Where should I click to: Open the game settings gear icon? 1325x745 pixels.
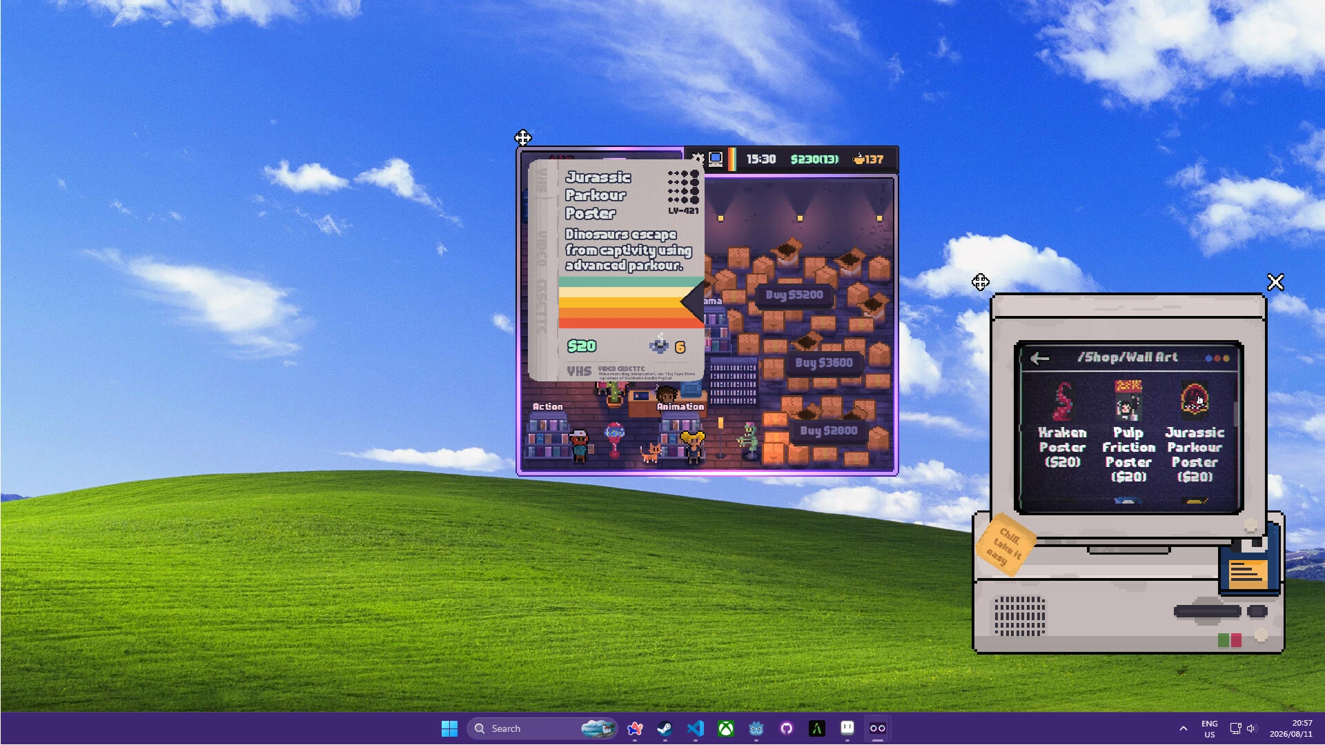[x=698, y=159]
